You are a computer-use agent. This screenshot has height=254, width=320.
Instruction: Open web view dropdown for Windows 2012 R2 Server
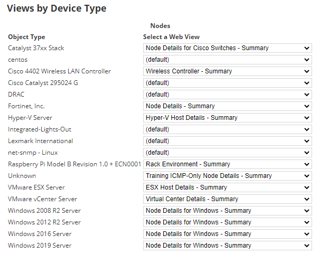(228, 223)
